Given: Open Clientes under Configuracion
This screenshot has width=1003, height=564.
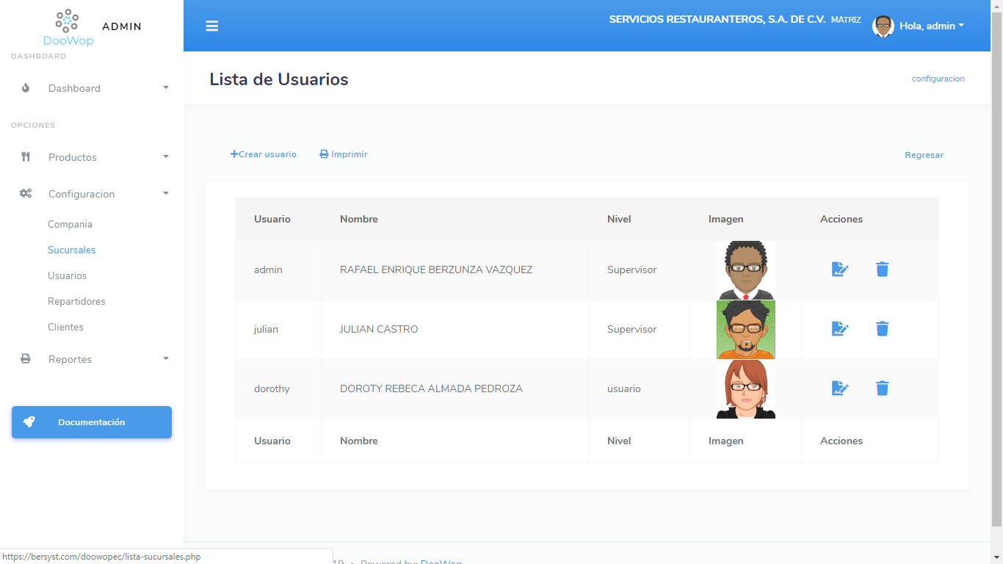Looking at the screenshot, I should (65, 327).
